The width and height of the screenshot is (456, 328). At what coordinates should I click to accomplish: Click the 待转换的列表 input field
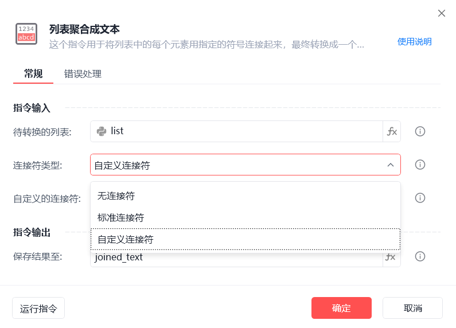236,131
